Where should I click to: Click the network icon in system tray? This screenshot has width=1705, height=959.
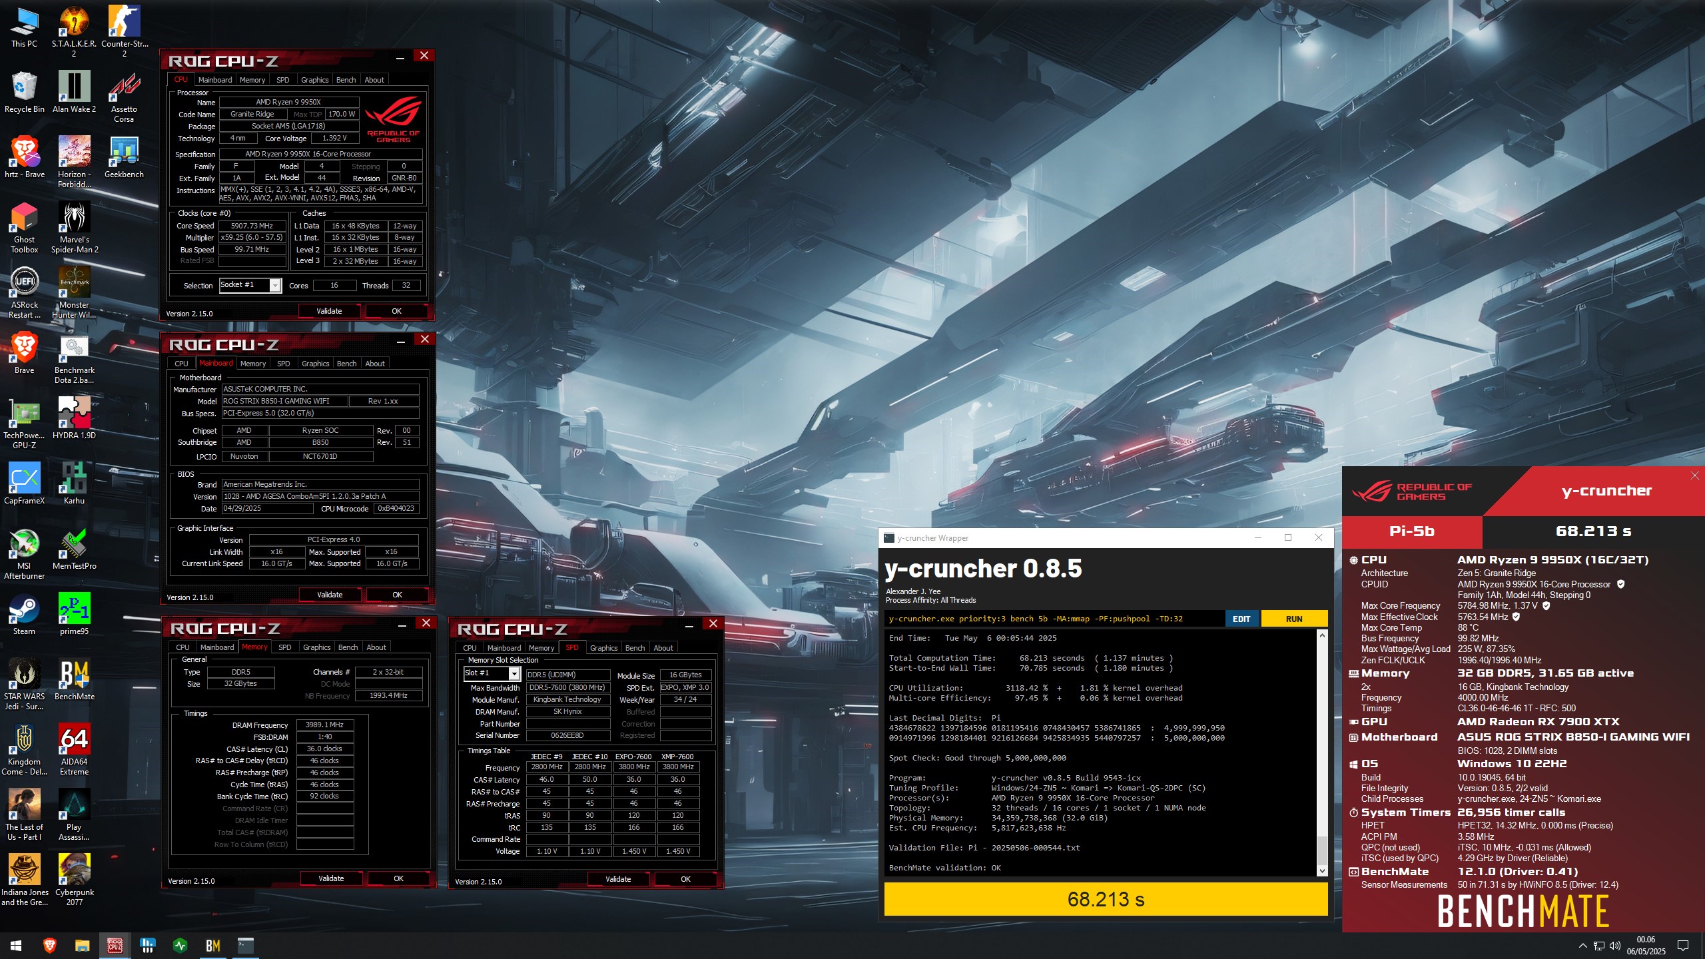1599,946
